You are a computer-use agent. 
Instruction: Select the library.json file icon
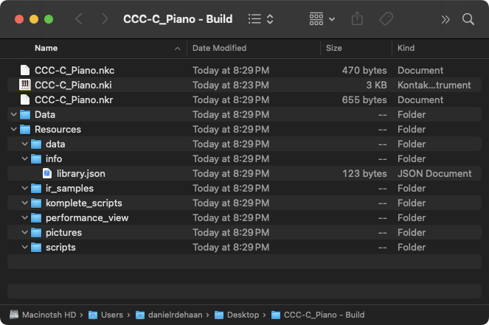click(x=47, y=173)
